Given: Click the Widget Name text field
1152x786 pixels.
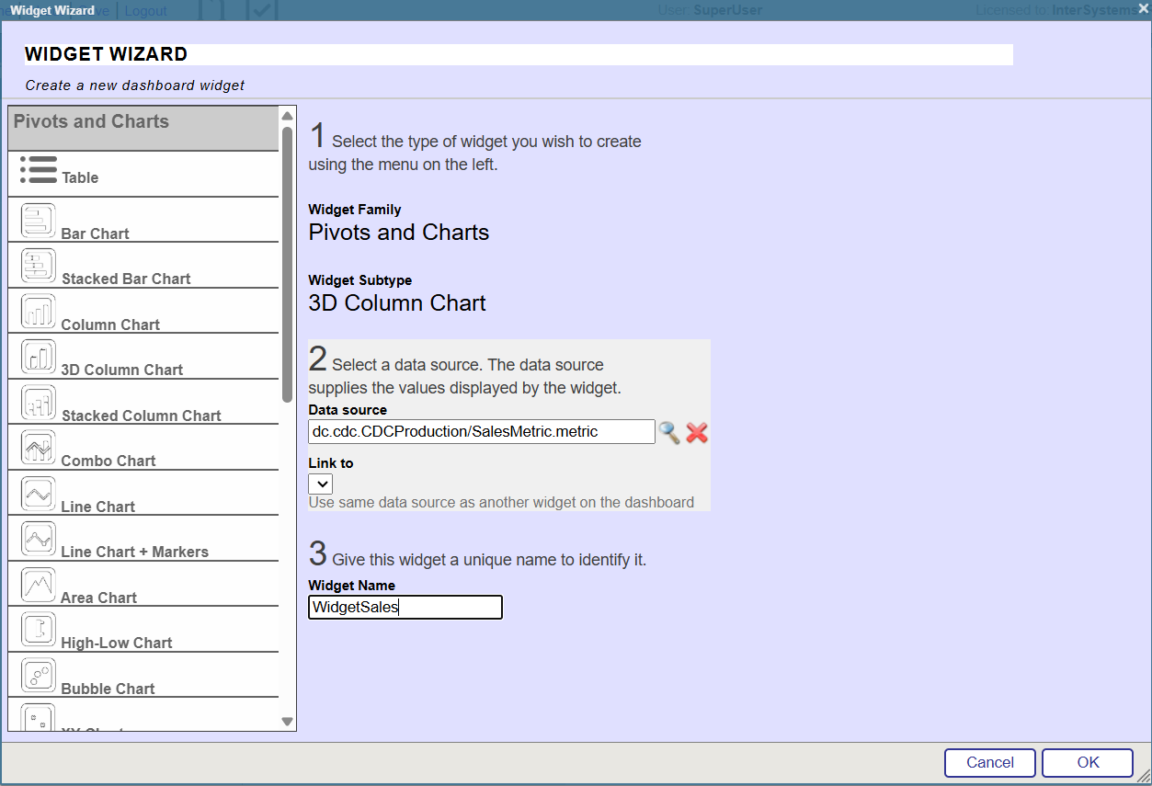Looking at the screenshot, I should pyautogui.click(x=405, y=607).
